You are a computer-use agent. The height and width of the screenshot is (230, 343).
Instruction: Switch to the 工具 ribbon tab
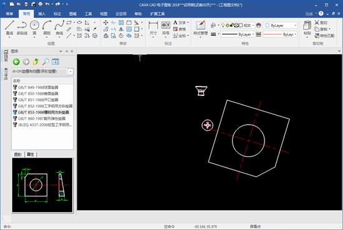coord(88,14)
